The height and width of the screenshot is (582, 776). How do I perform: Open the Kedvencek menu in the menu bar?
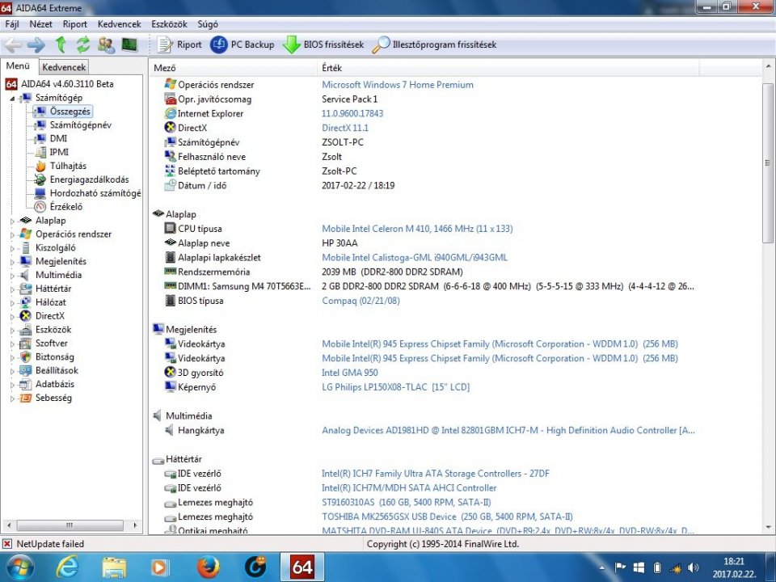point(120,23)
